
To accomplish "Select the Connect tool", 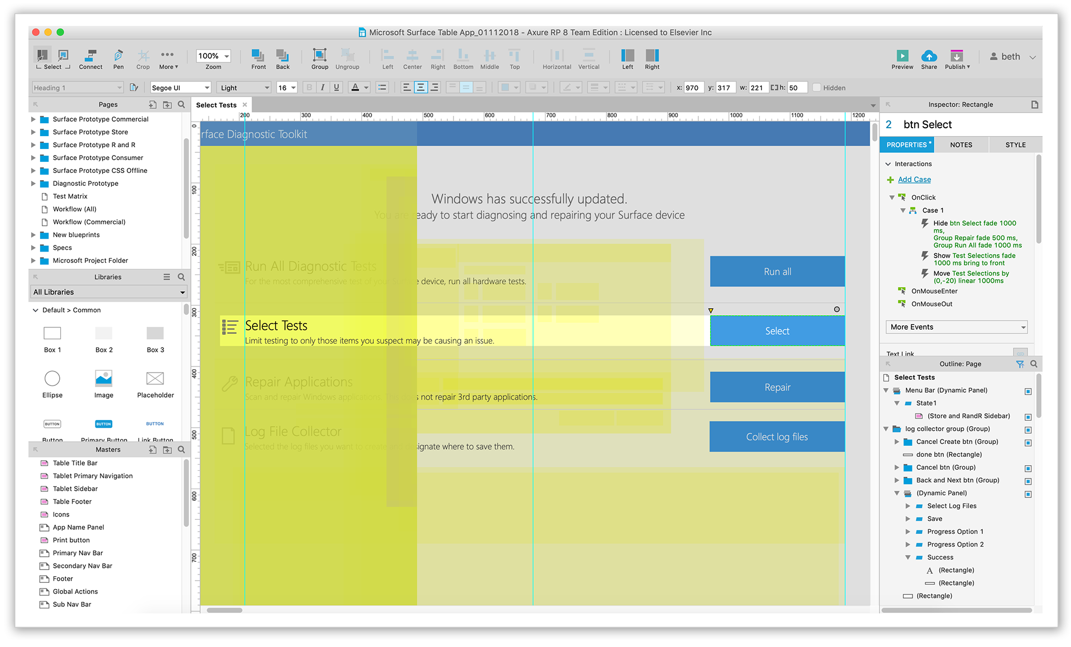I will pos(90,59).
